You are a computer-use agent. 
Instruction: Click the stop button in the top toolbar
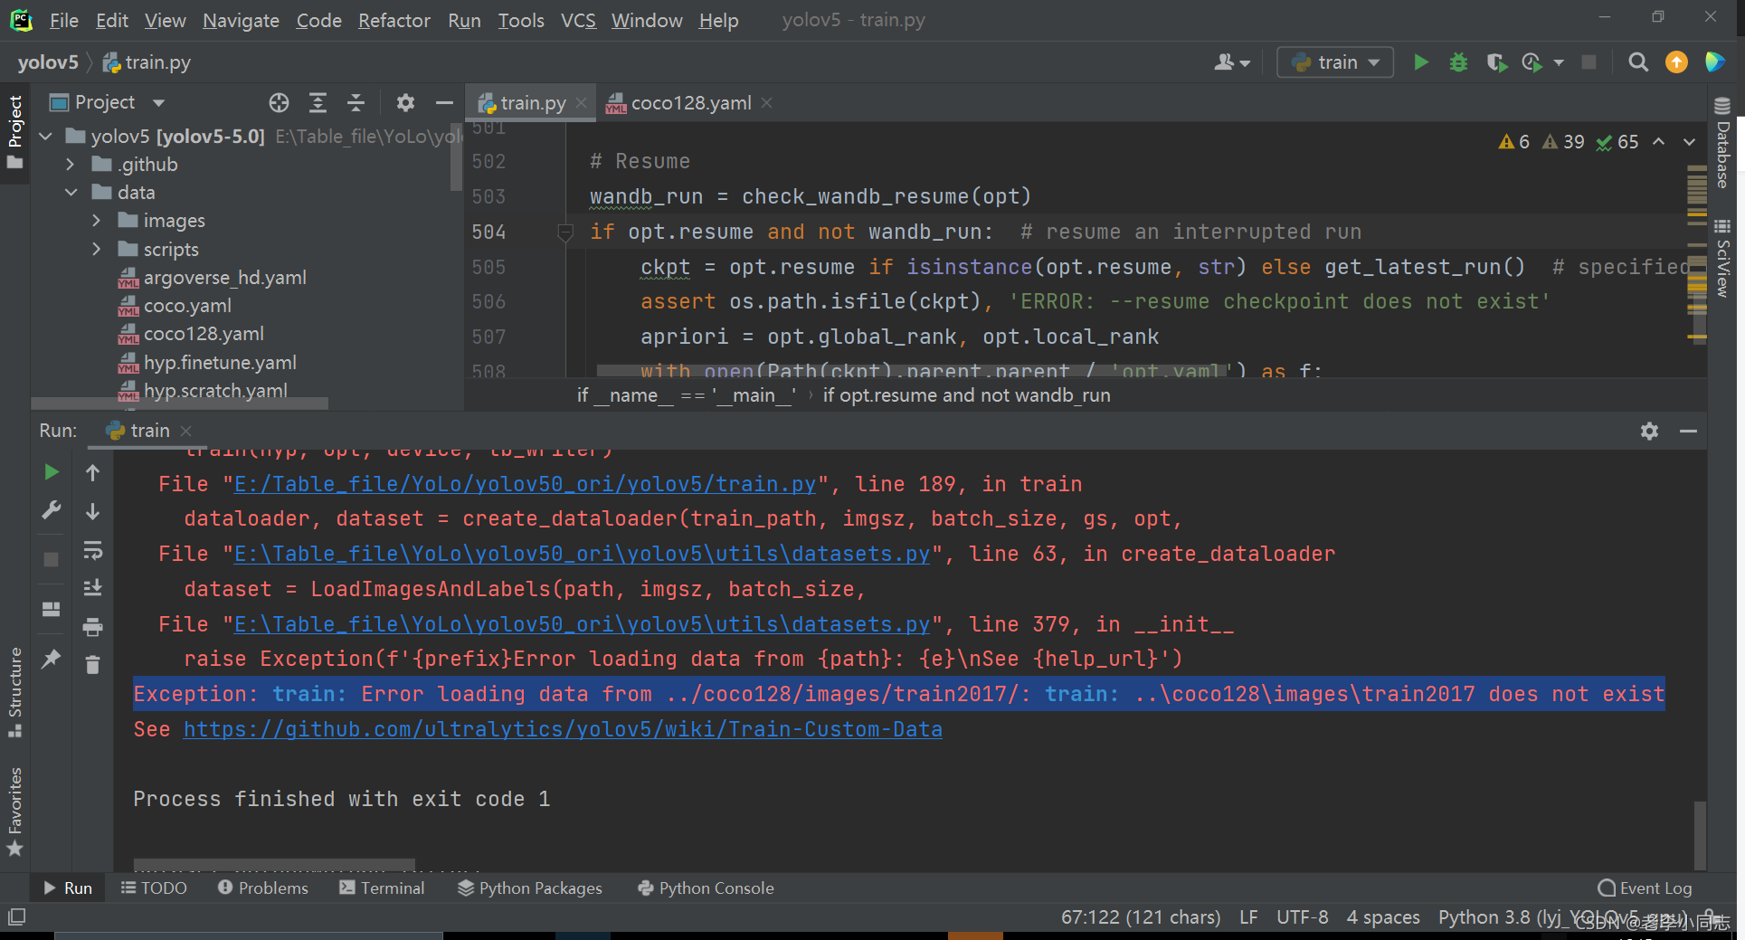(1589, 62)
